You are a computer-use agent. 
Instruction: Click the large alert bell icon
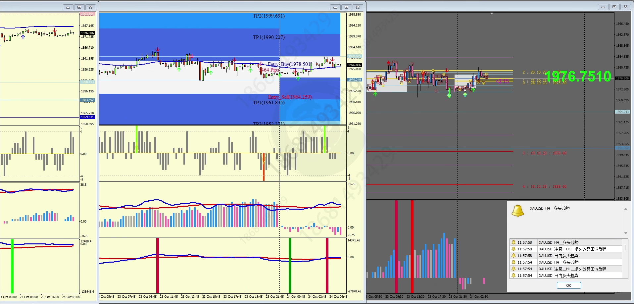tap(518, 211)
